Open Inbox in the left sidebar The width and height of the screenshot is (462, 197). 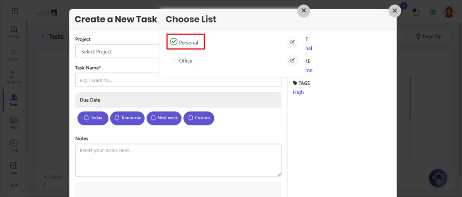pyautogui.click(x=14, y=54)
